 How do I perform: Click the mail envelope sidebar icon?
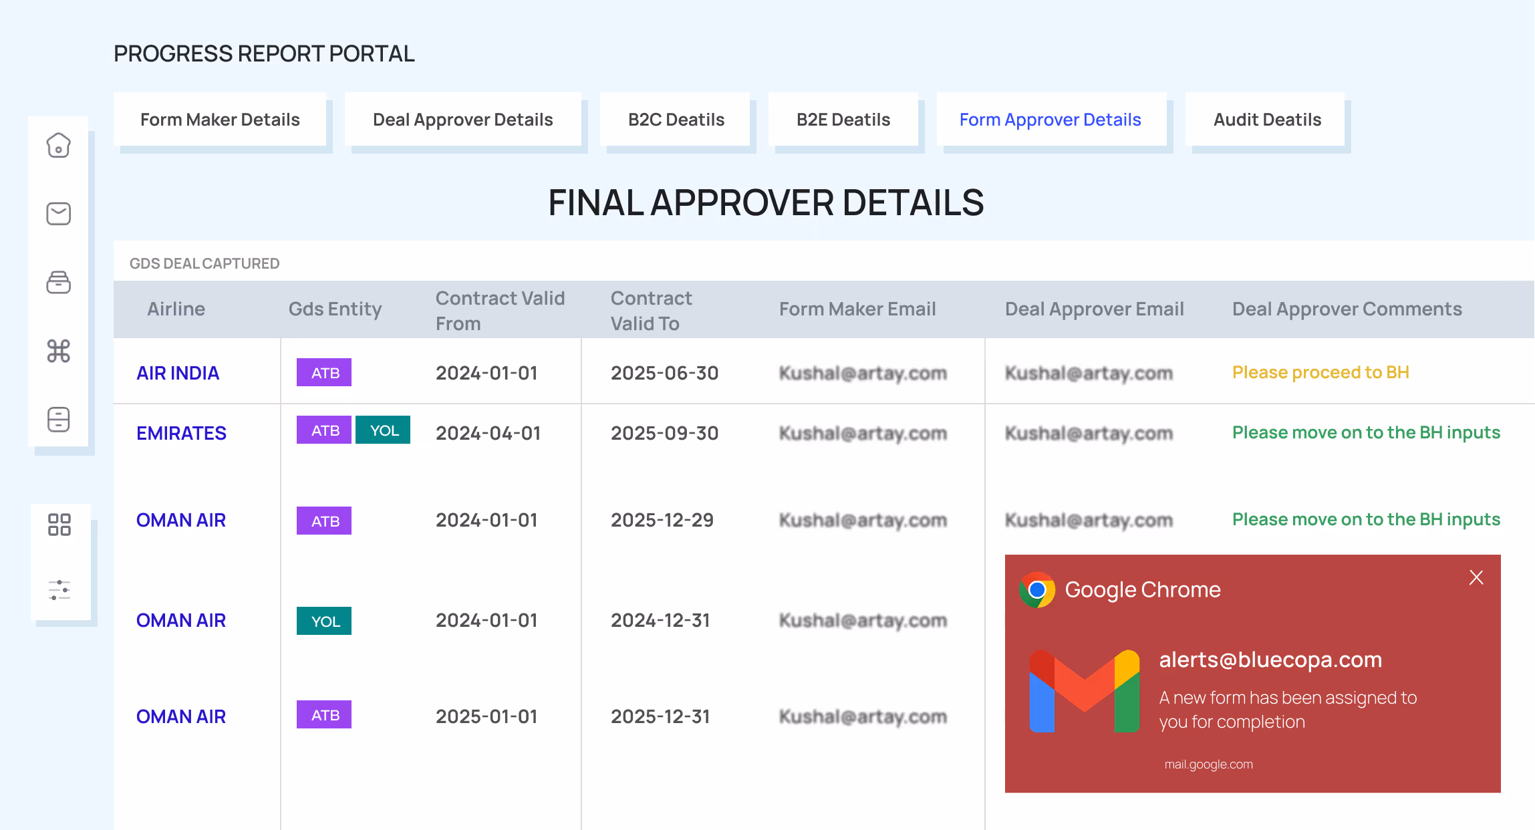point(59,214)
